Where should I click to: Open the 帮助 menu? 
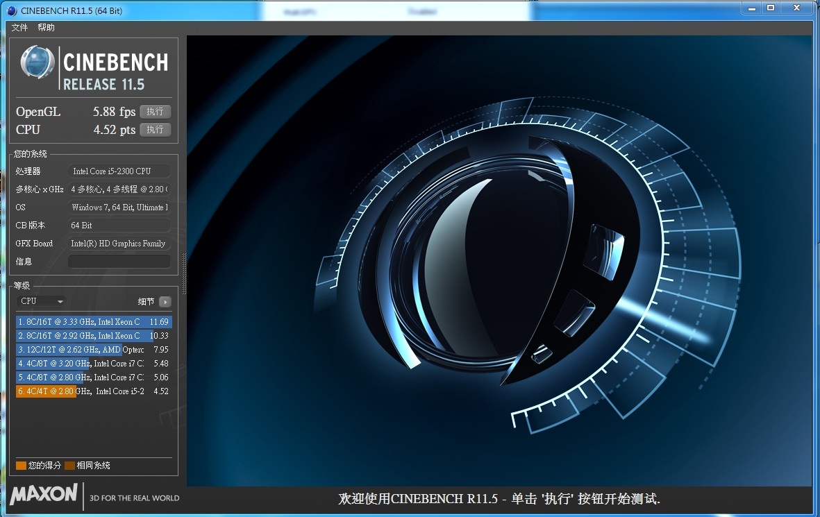point(46,28)
